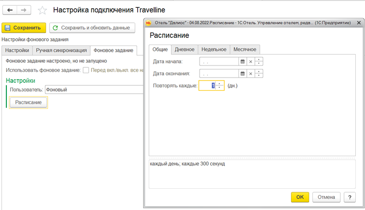
Task: Add page to favorites with star icon
Action: pos(42,11)
